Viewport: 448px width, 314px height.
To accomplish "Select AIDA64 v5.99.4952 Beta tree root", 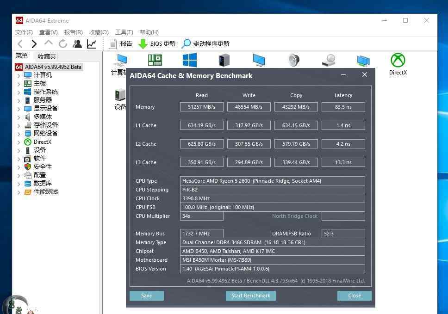I will point(49,67).
